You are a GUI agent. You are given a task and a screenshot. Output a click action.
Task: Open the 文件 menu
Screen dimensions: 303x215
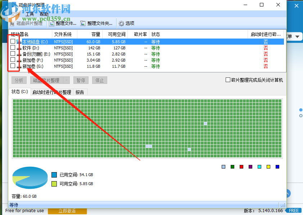[x=15, y=14]
